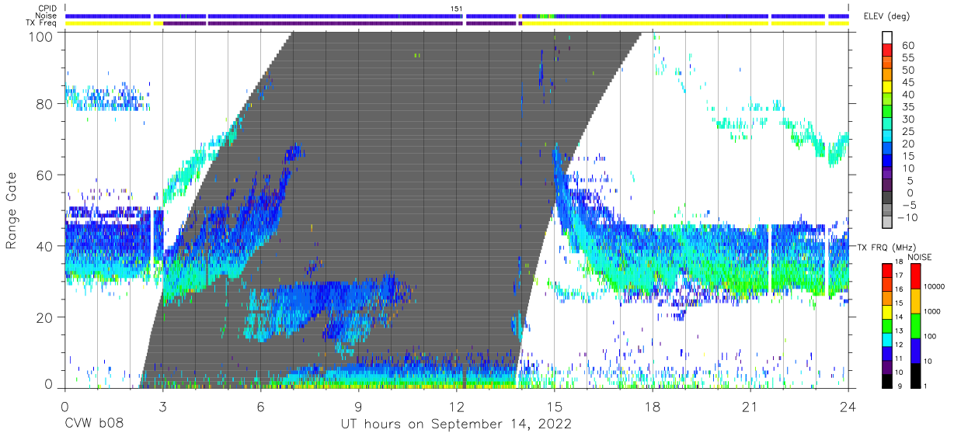The width and height of the screenshot is (954, 440).
Task: Click the green swatch between ELEV 35 and 30
Action: 887,113
